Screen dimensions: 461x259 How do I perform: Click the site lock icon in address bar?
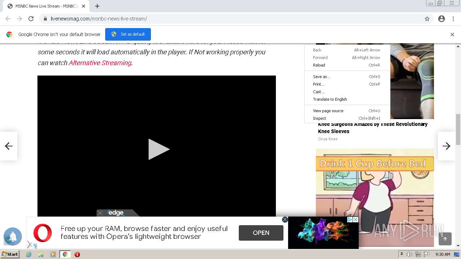coord(45,19)
